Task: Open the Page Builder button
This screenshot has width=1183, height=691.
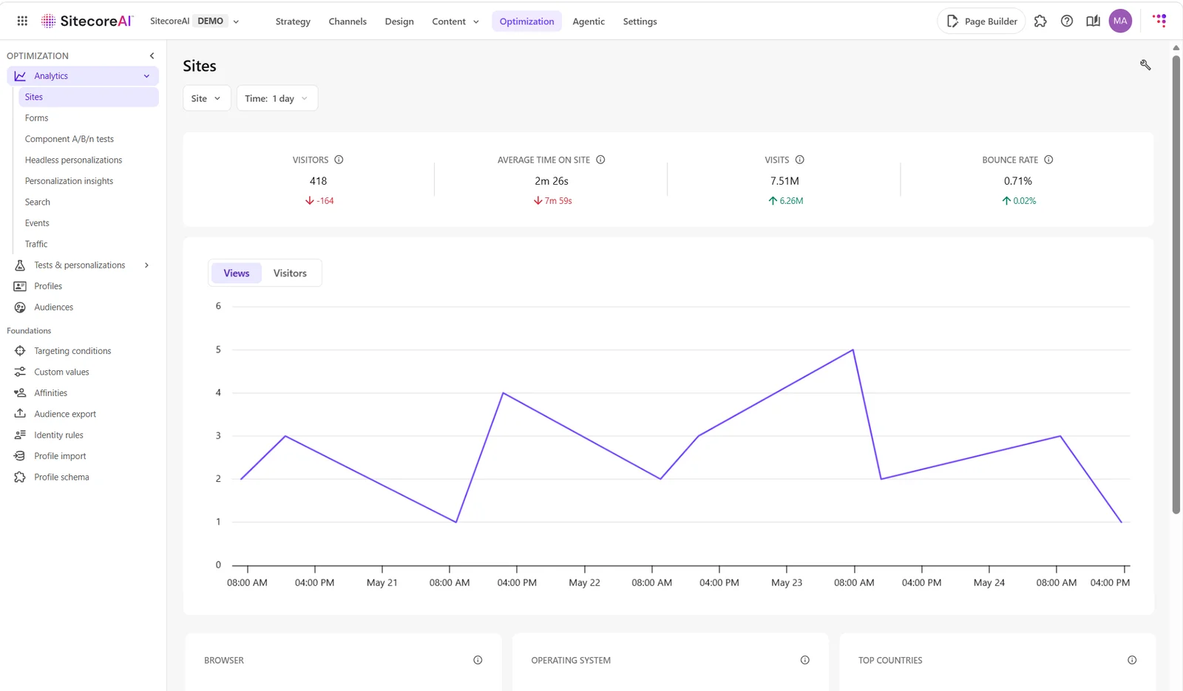Action: (981, 21)
